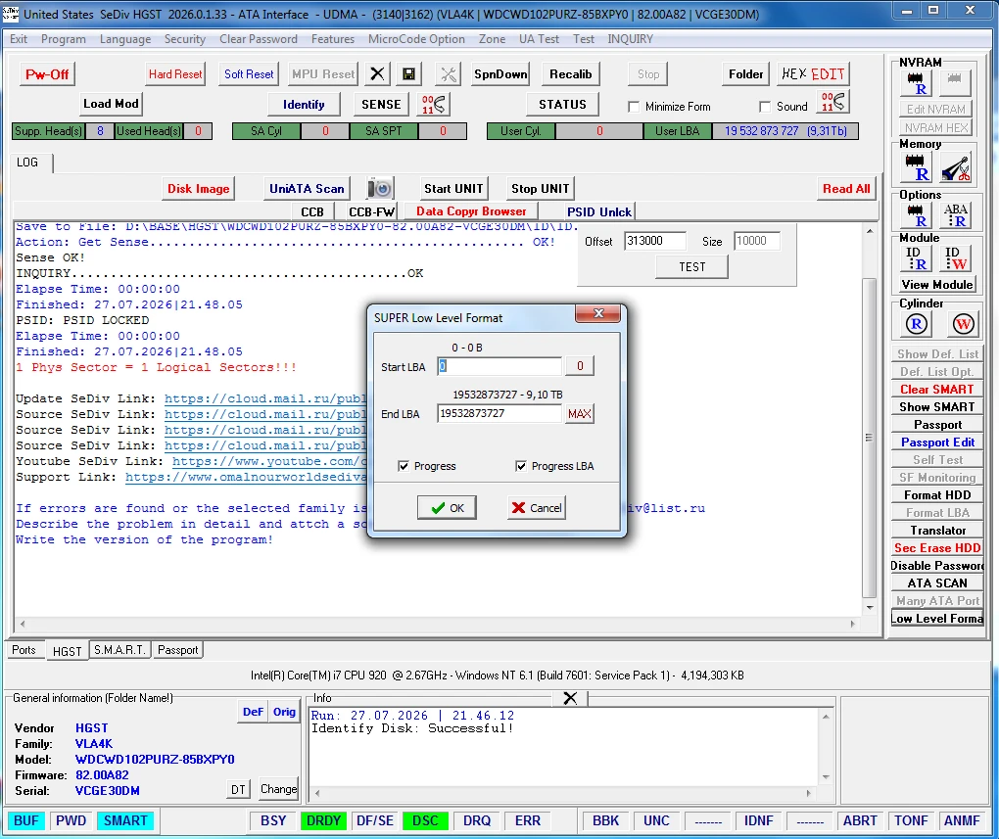Click the X cancel icon next to MPU Reset
Screen dimensions: 999x839
click(377, 73)
